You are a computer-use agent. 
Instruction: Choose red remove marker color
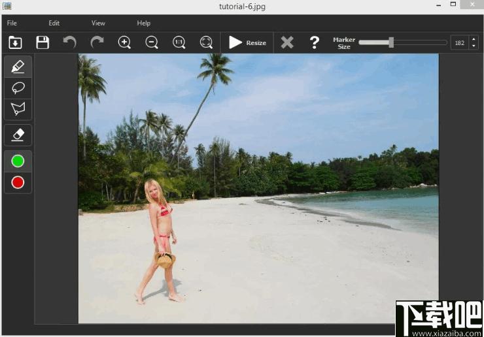[x=18, y=182]
